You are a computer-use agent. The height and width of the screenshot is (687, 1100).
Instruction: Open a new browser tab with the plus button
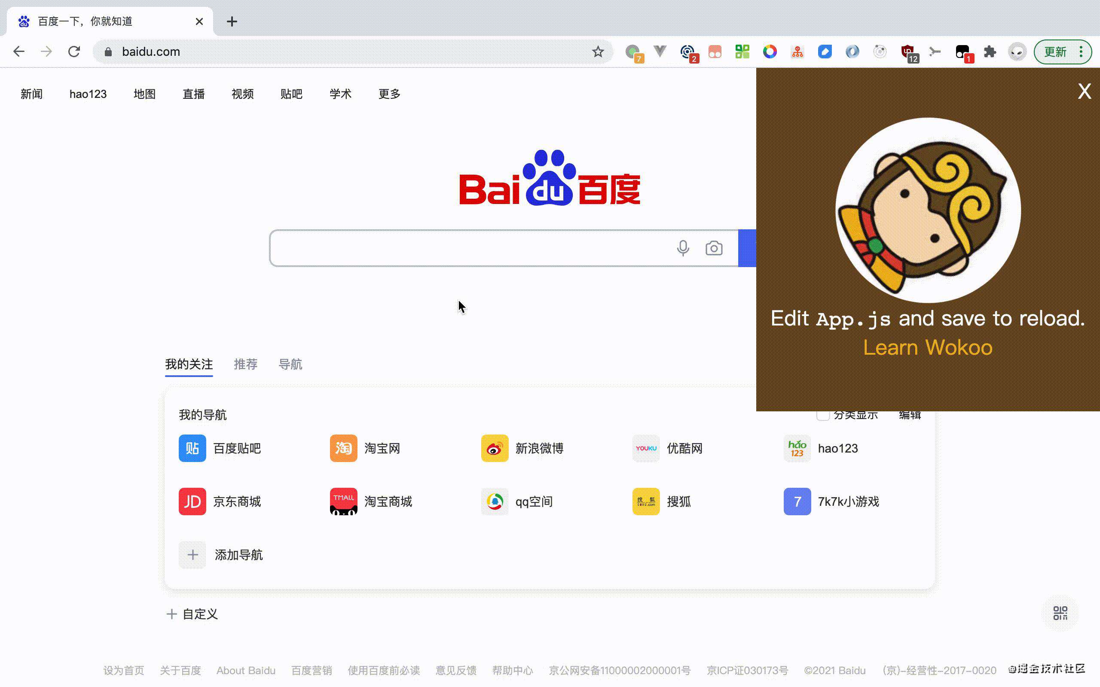pos(232,21)
